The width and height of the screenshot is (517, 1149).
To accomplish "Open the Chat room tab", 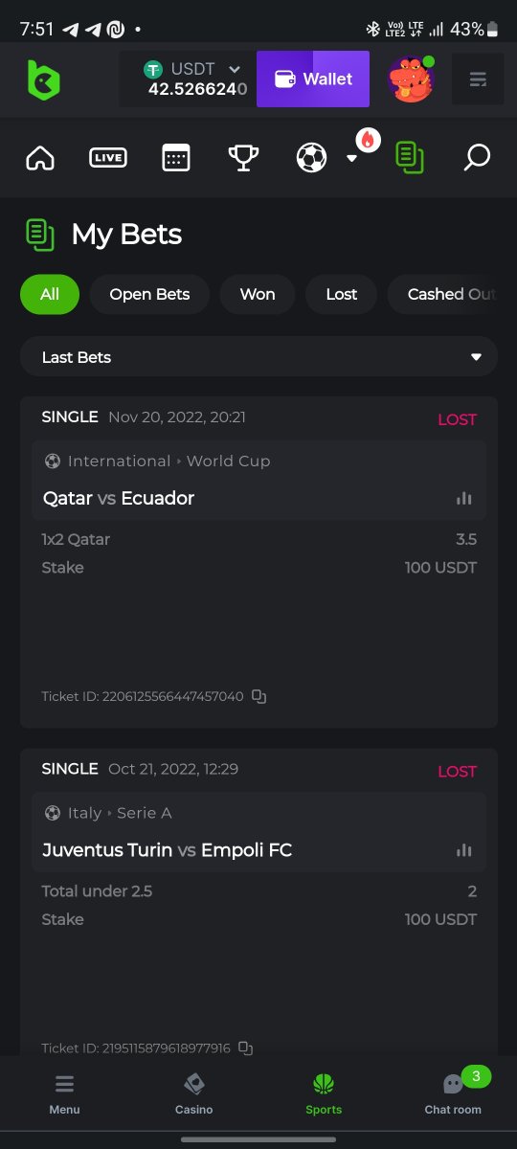I will (453, 1094).
